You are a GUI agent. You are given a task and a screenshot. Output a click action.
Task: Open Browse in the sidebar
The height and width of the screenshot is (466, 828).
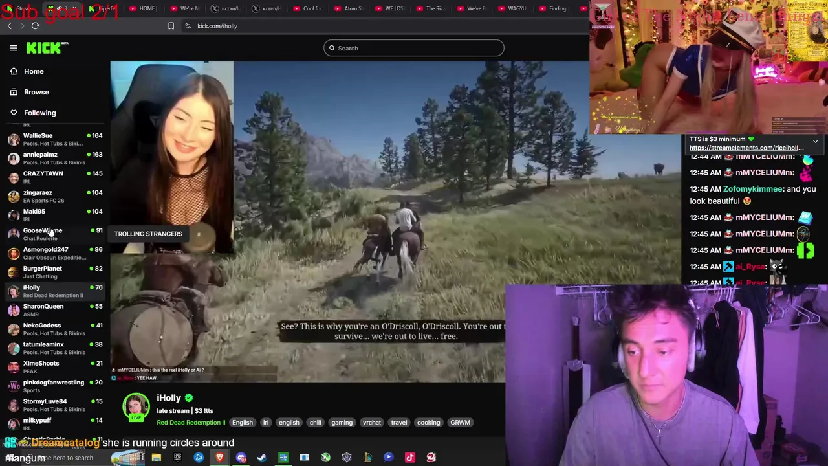point(36,92)
